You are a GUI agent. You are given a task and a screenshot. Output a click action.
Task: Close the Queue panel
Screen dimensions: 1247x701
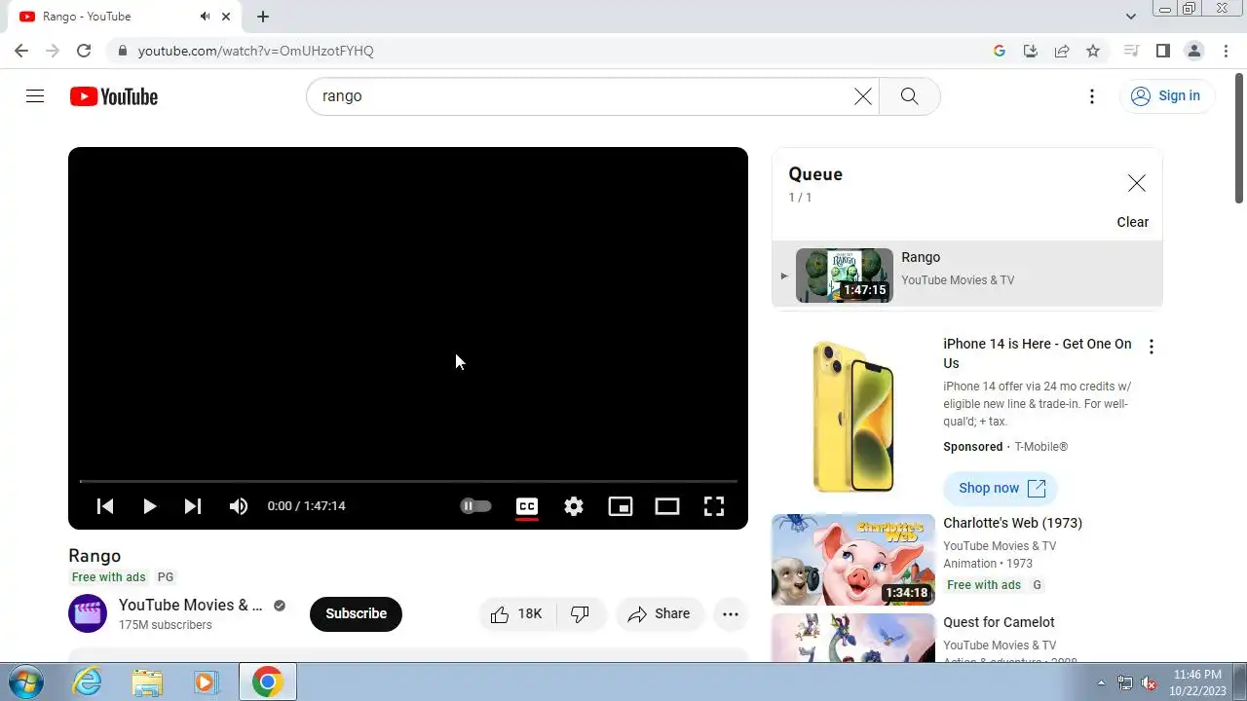pos(1136,183)
